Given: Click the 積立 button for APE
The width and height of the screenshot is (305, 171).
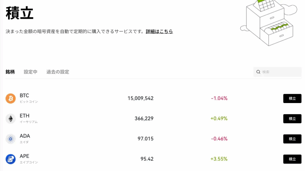Looking at the screenshot, I should (292, 159).
